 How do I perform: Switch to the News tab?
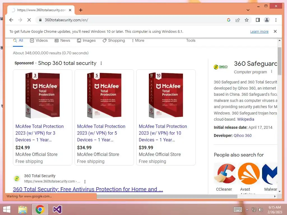tap(63, 40)
